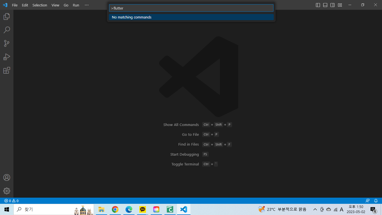Open KakaoTalk from the taskbar
Viewport: 382px width, 215px height.
point(142,209)
